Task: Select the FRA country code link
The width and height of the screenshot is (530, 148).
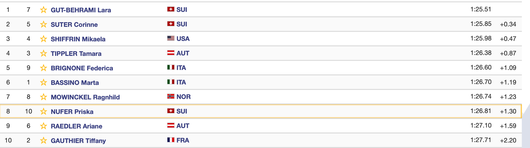Action: pos(183,140)
